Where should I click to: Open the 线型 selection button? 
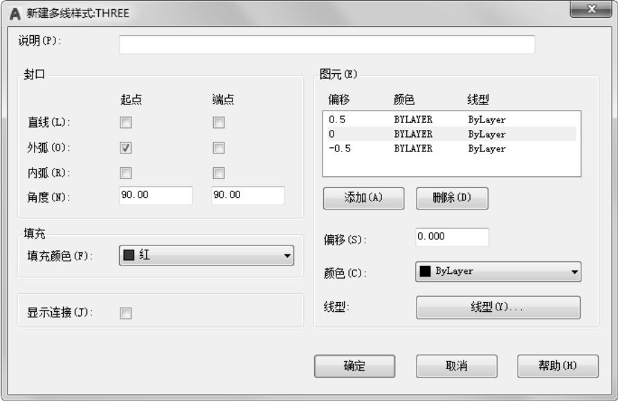498,307
